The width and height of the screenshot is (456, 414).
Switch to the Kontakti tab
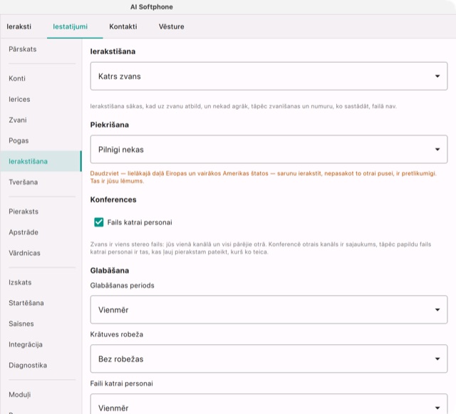pos(123,26)
